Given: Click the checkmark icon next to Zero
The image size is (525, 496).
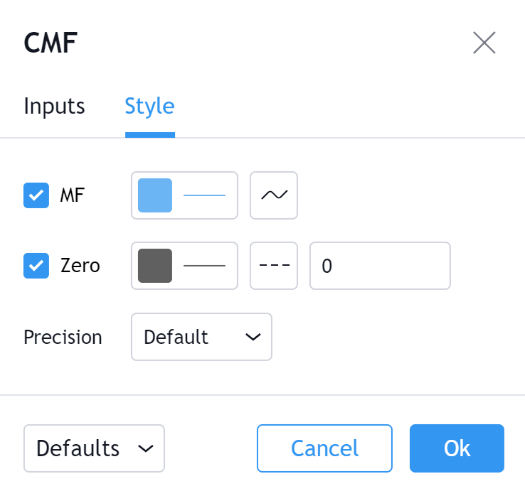Looking at the screenshot, I should tap(36, 266).
